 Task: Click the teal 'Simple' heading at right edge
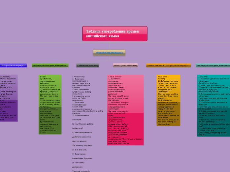click(x=213, y=65)
